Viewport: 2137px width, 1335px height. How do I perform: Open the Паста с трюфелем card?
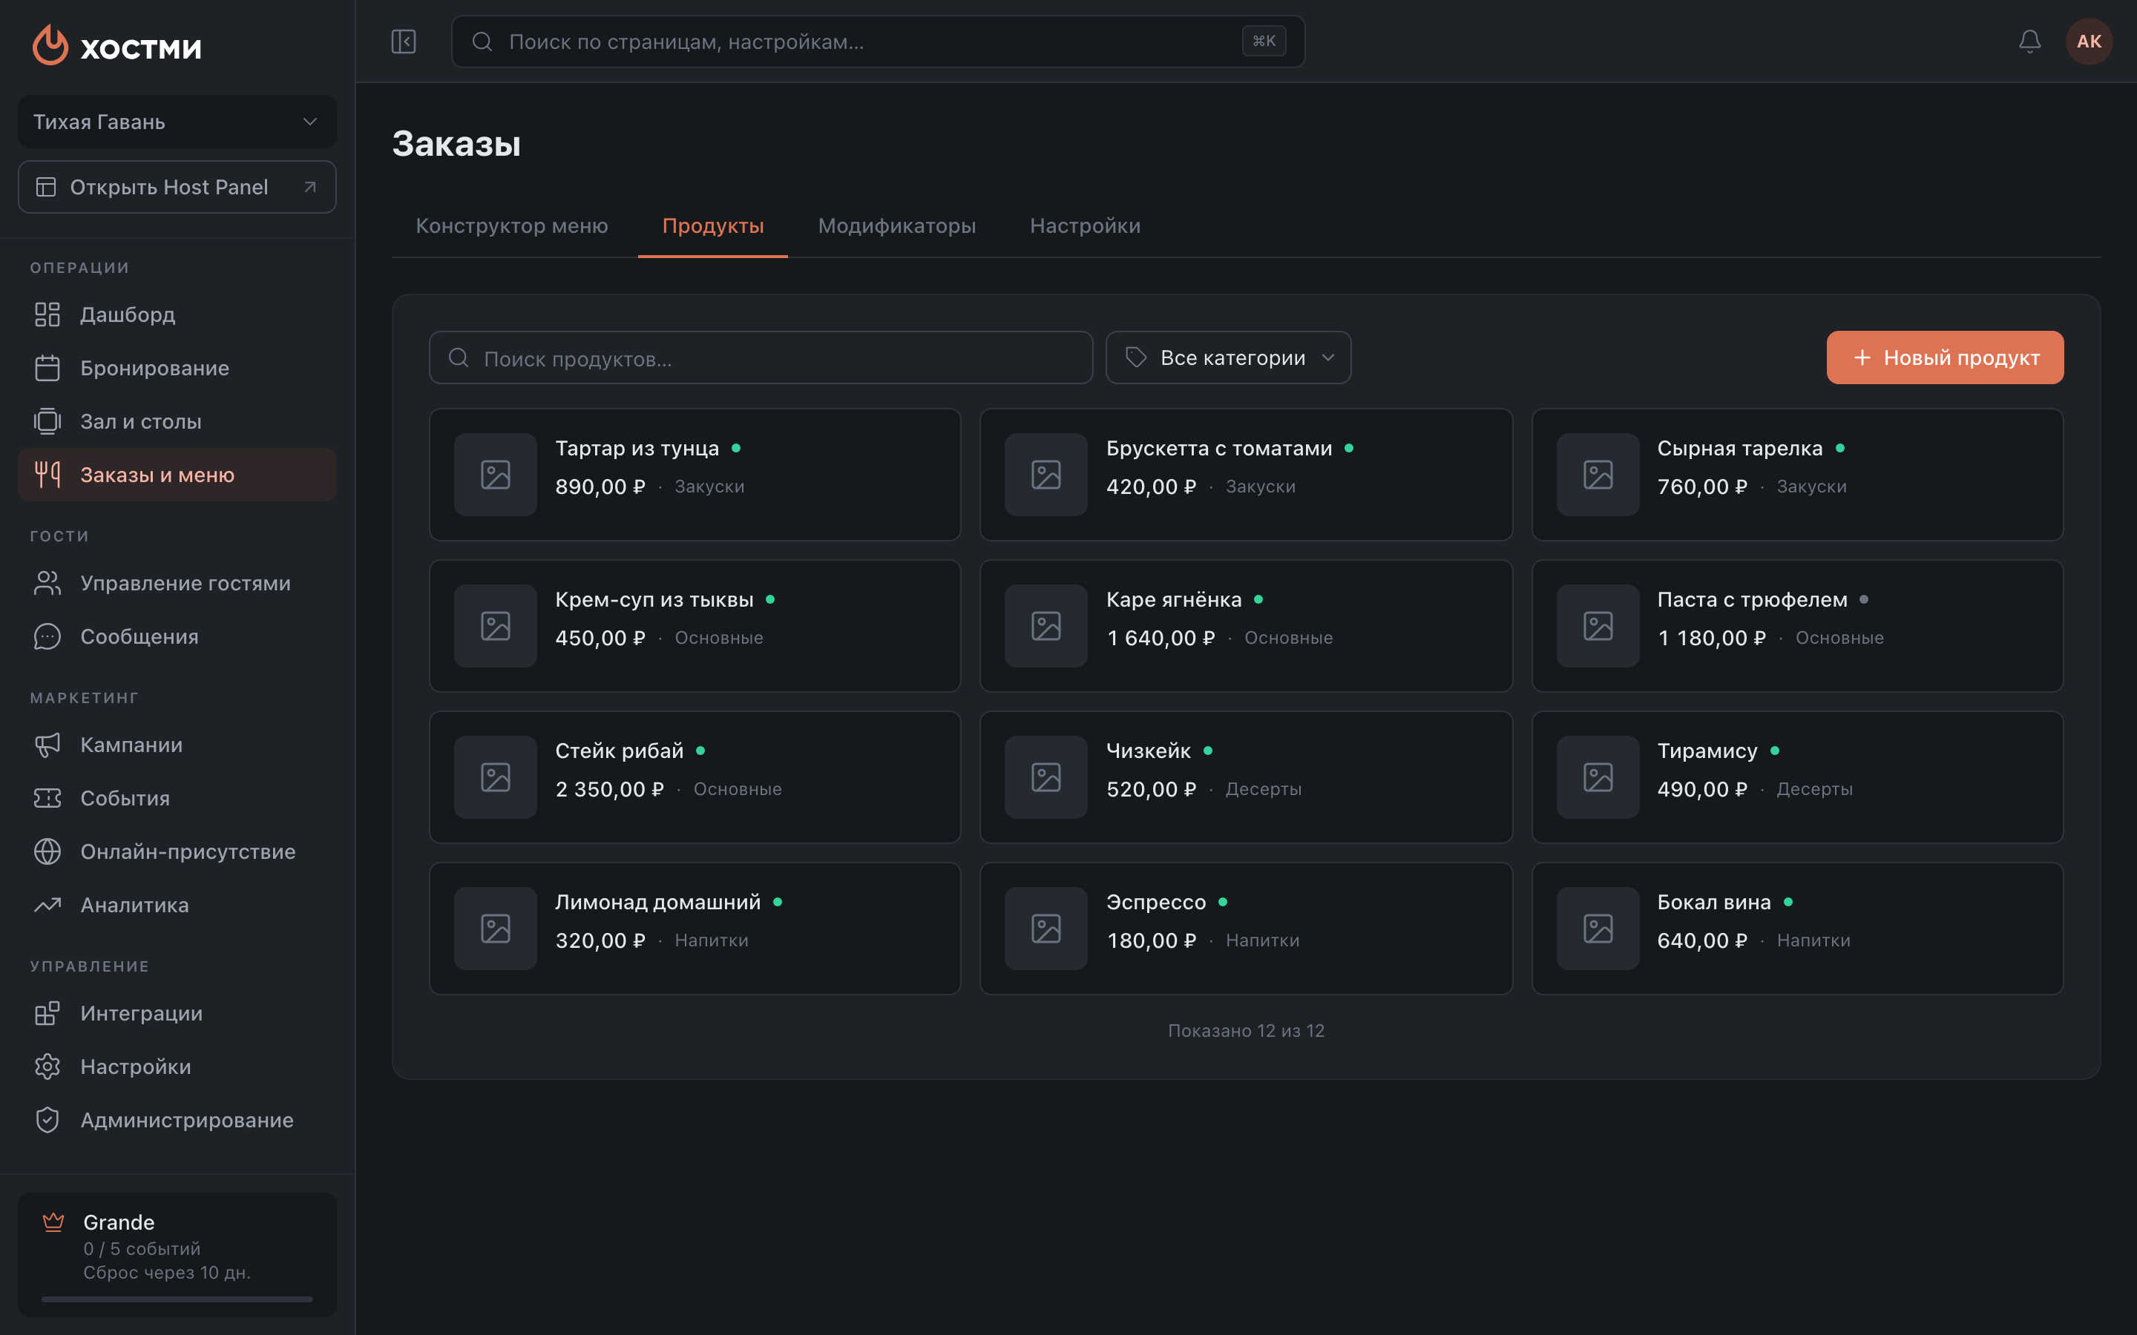pyautogui.click(x=1797, y=626)
